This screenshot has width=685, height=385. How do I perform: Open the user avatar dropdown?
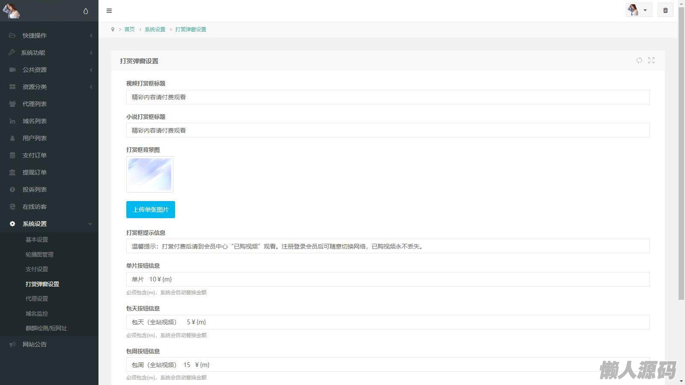click(x=638, y=10)
